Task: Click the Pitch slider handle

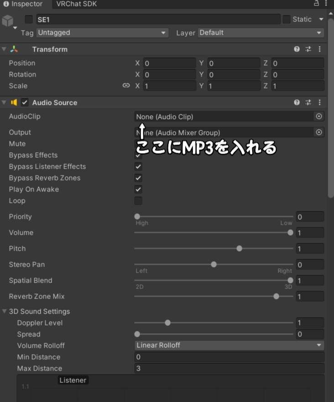Action: coord(239,248)
